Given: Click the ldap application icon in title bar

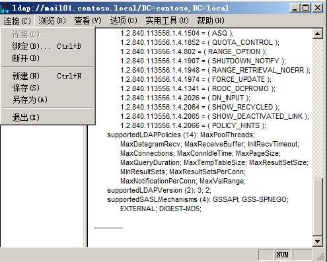Looking at the screenshot, I should point(5,9).
